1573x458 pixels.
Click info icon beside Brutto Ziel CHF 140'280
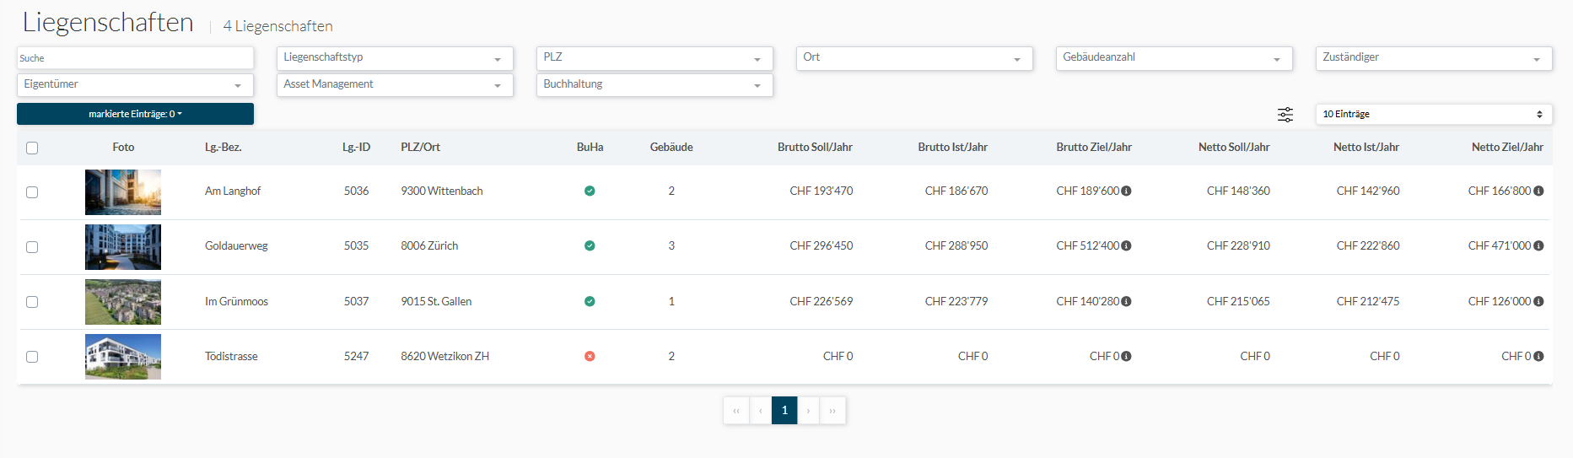coord(1126,301)
